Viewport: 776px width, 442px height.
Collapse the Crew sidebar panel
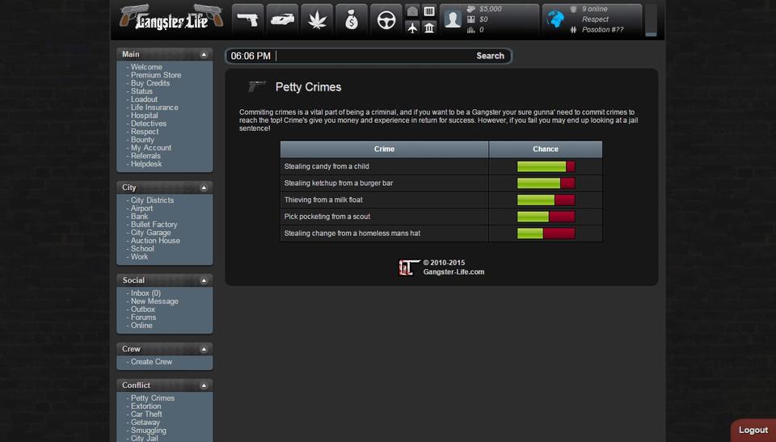tap(204, 349)
